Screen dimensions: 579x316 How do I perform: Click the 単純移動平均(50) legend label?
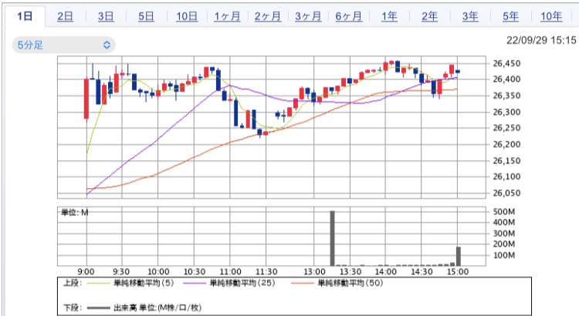pos(350,283)
